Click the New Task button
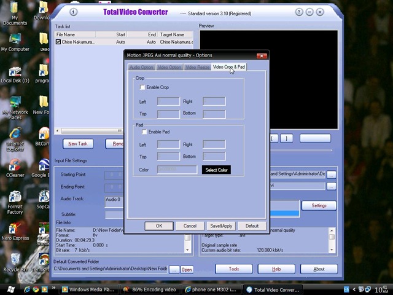This screenshot has width=393, height=295. [78, 144]
